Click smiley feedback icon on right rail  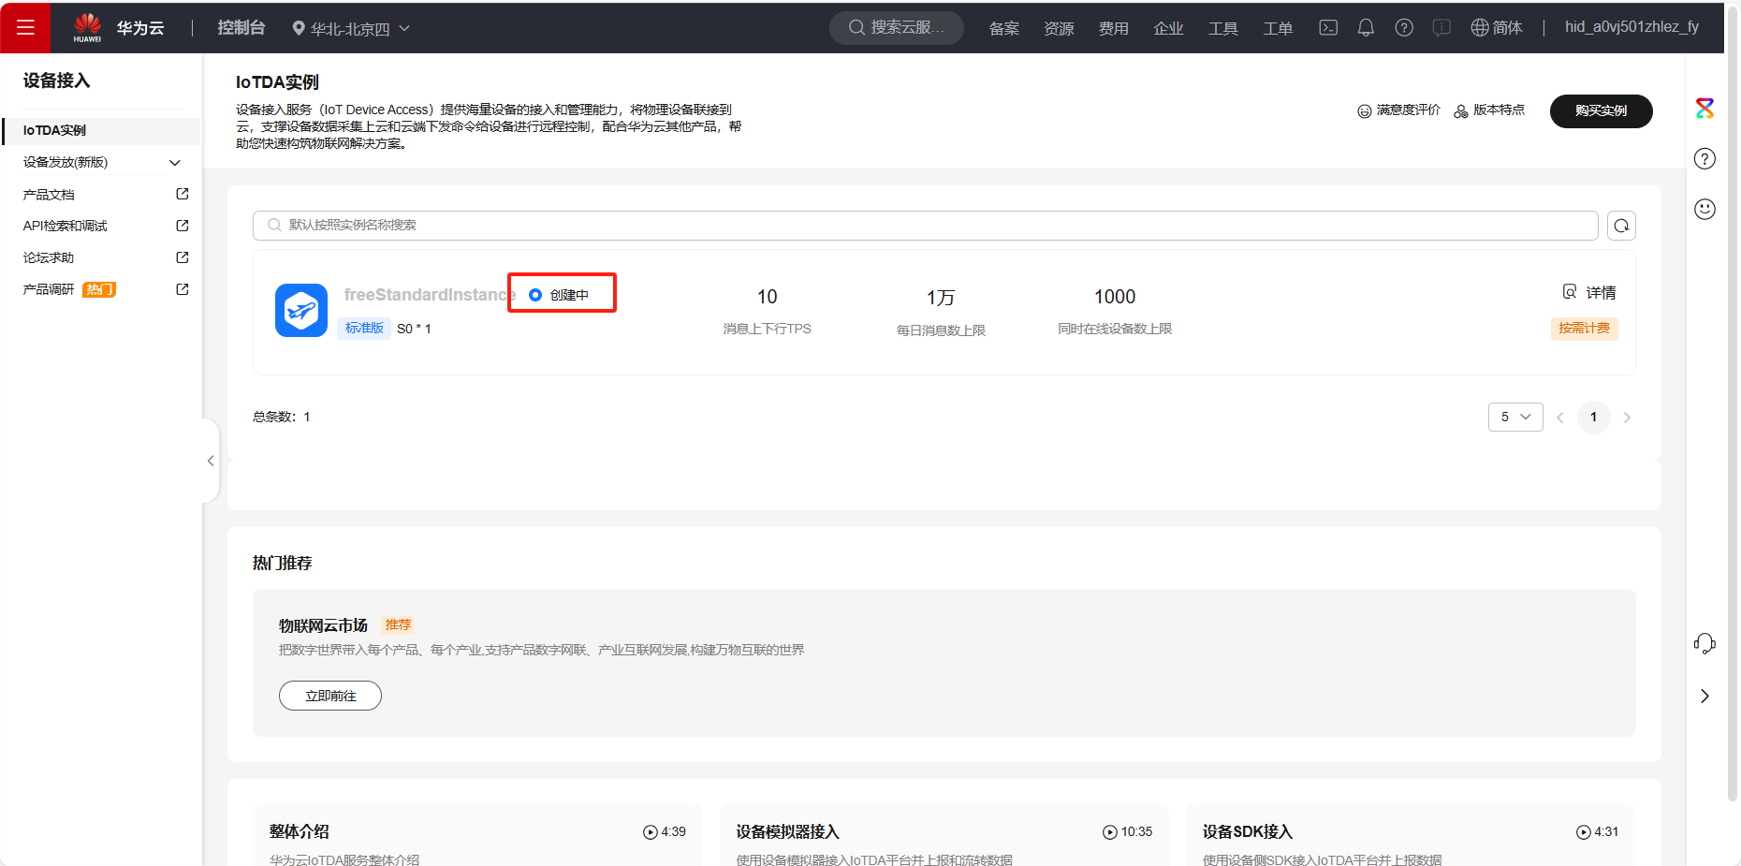point(1704,209)
